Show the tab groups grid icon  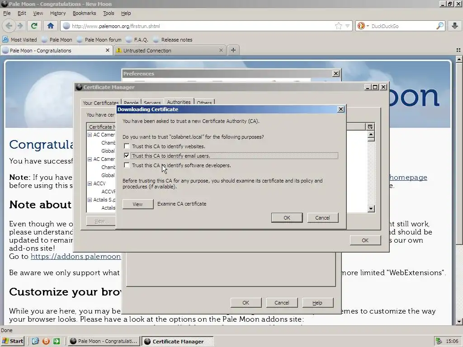458,50
